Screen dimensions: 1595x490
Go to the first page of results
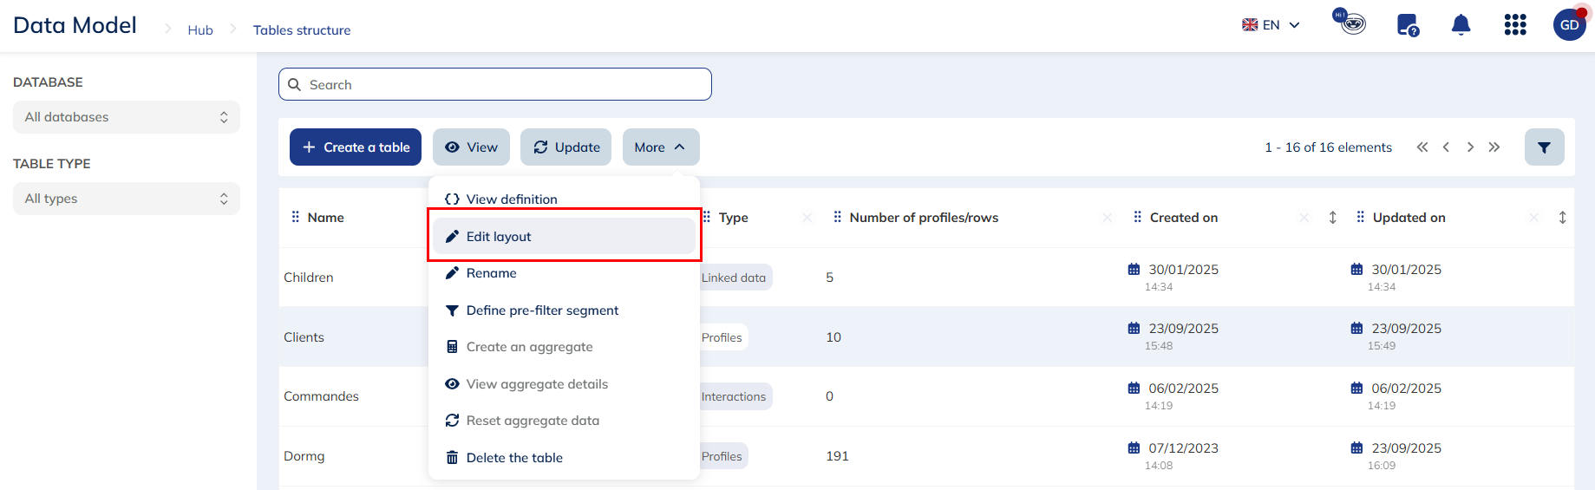point(1422,147)
